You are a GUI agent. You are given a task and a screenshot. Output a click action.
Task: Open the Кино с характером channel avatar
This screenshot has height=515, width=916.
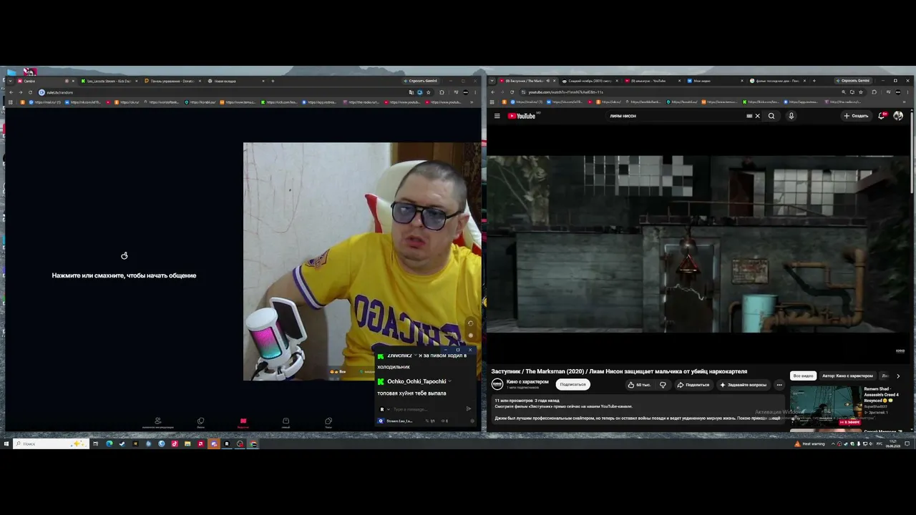pos(497,384)
